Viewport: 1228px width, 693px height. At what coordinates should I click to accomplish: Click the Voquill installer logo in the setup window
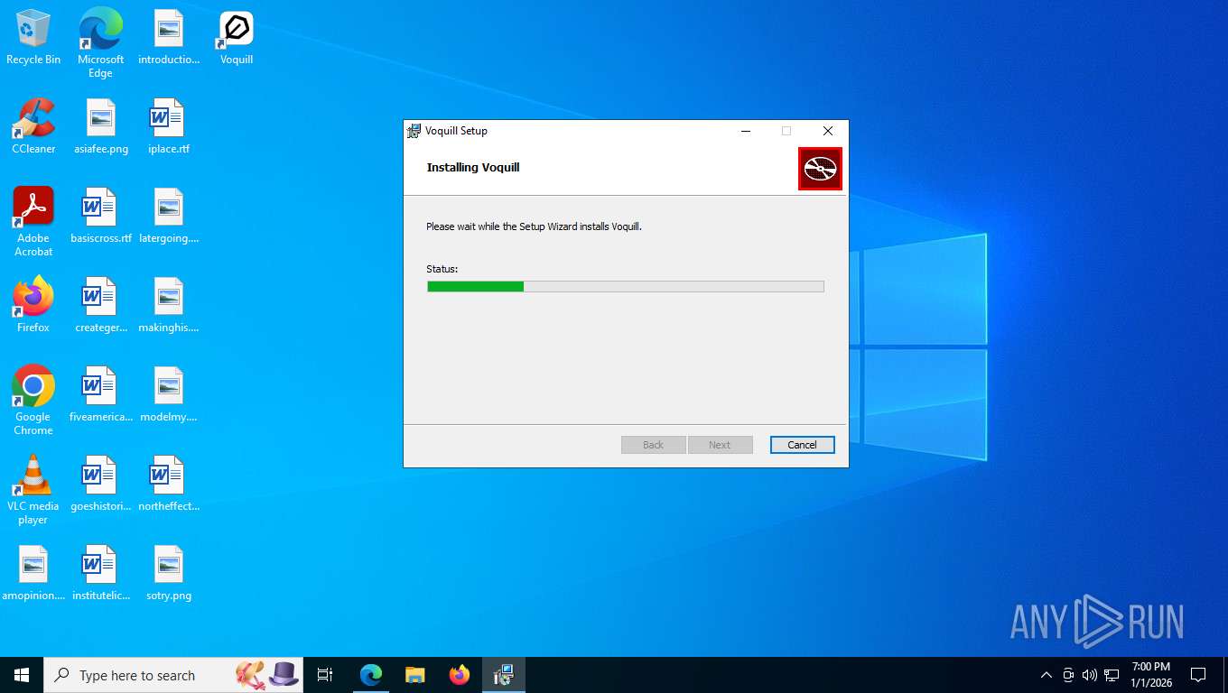(820, 169)
